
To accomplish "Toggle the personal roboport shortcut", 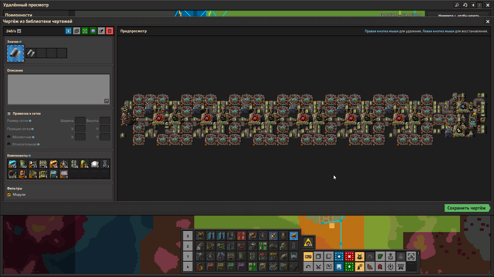I will pyautogui.click(x=360, y=256).
